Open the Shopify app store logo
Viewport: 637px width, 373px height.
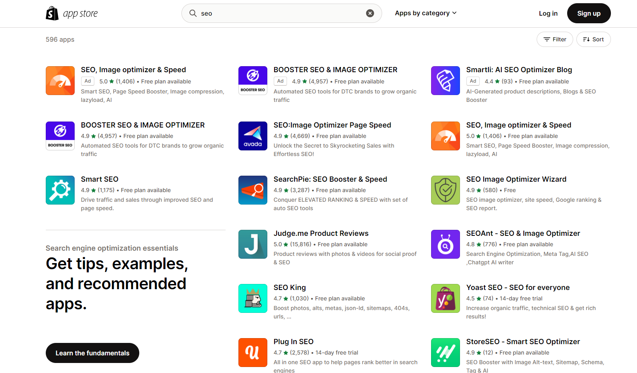point(72,13)
